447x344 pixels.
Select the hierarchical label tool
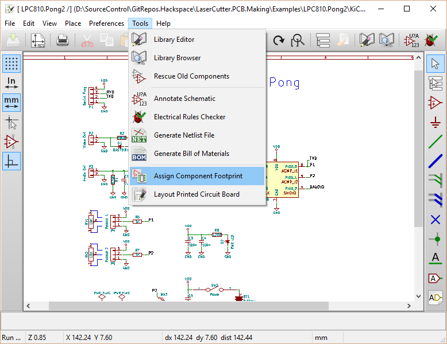click(x=436, y=298)
